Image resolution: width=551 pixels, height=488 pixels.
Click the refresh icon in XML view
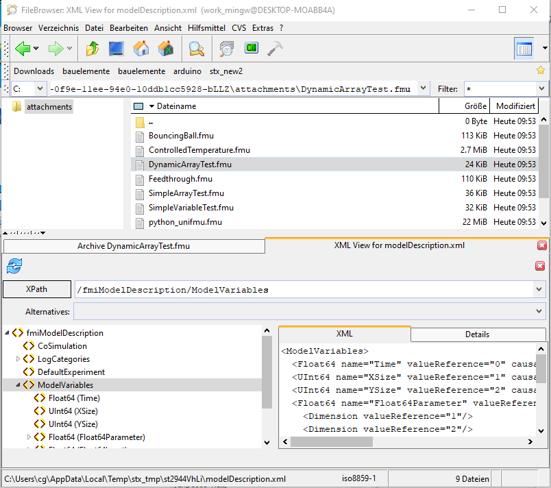(x=14, y=266)
